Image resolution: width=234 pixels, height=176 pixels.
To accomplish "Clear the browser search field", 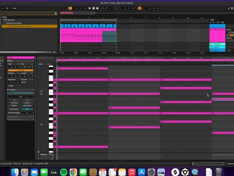I will click(x=56, y=13).
